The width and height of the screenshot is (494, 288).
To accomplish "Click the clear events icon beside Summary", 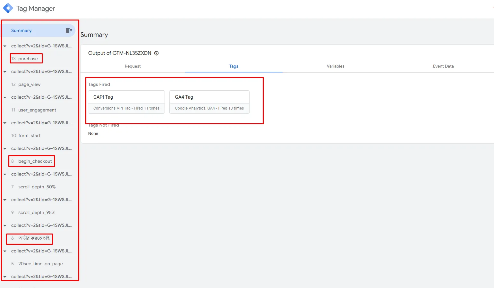I will point(69,30).
